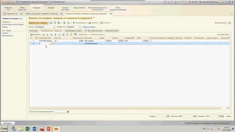This screenshot has width=235, height=132.
Task: Click the Количество column header
Action: 78,38
